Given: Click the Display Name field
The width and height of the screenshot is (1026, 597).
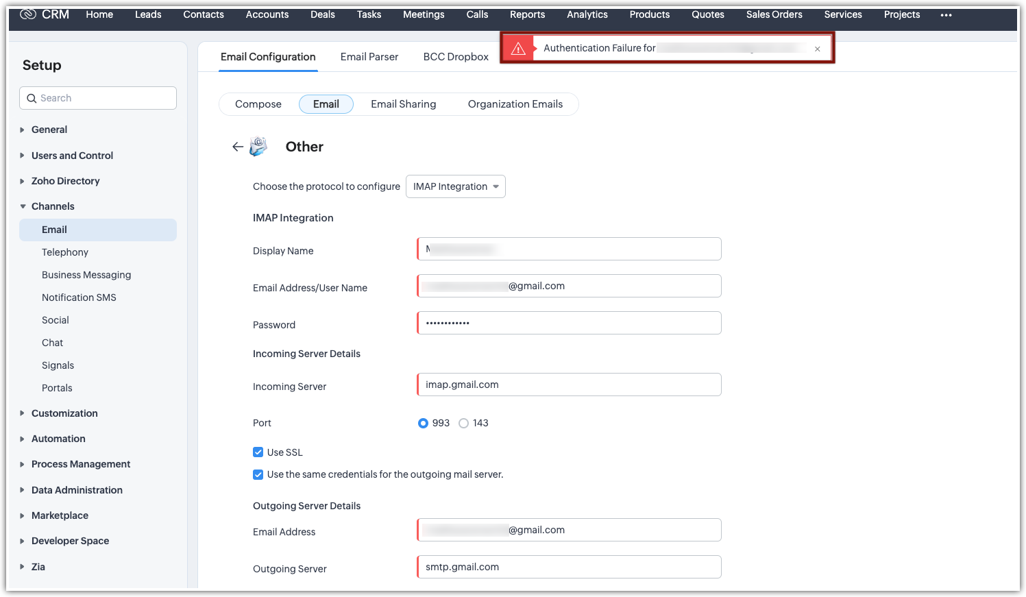Looking at the screenshot, I should click(x=569, y=249).
